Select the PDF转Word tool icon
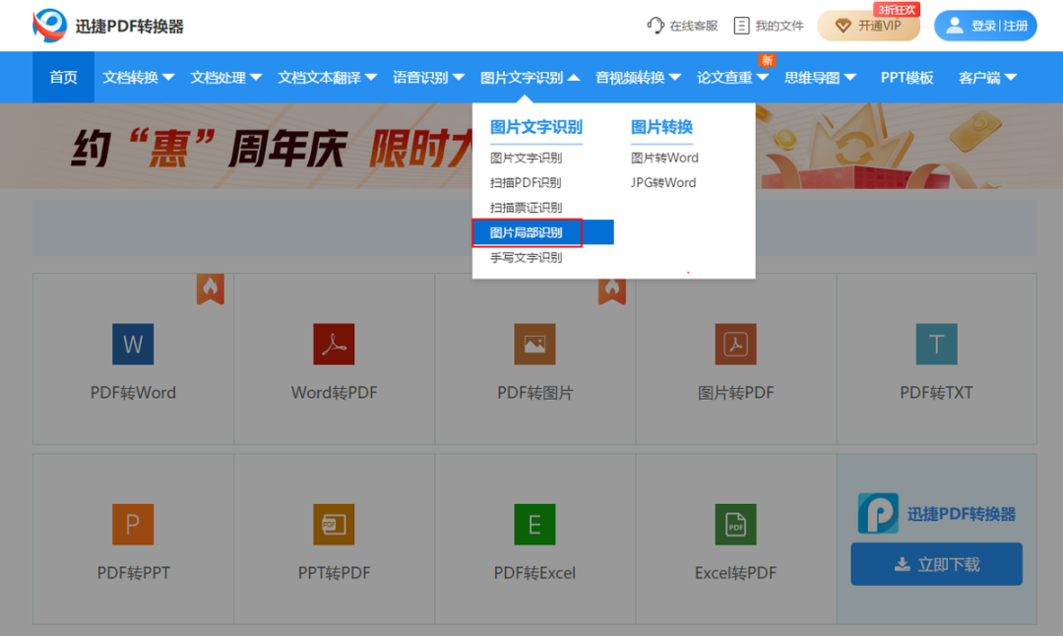Viewport: 1063px width, 636px height. [133, 344]
